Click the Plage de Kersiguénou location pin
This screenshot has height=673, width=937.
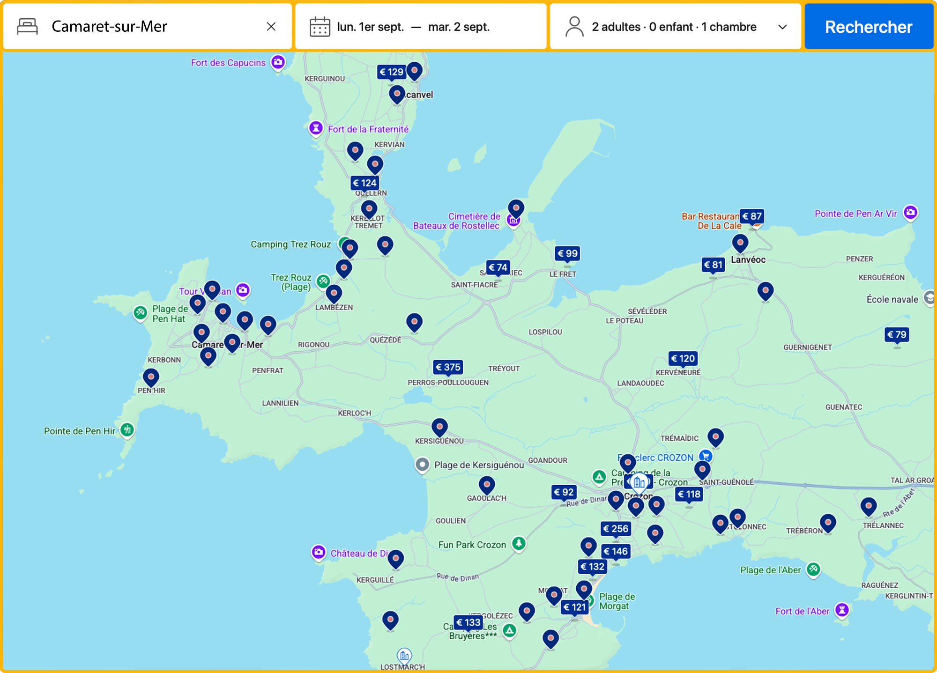click(x=422, y=465)
